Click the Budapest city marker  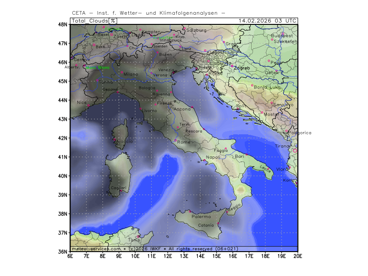[x=272, y=39]
